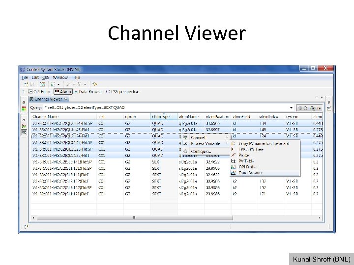Switch to the OPI Editor perspective
The image size is (354, 265).
click(x=40, y=92)
